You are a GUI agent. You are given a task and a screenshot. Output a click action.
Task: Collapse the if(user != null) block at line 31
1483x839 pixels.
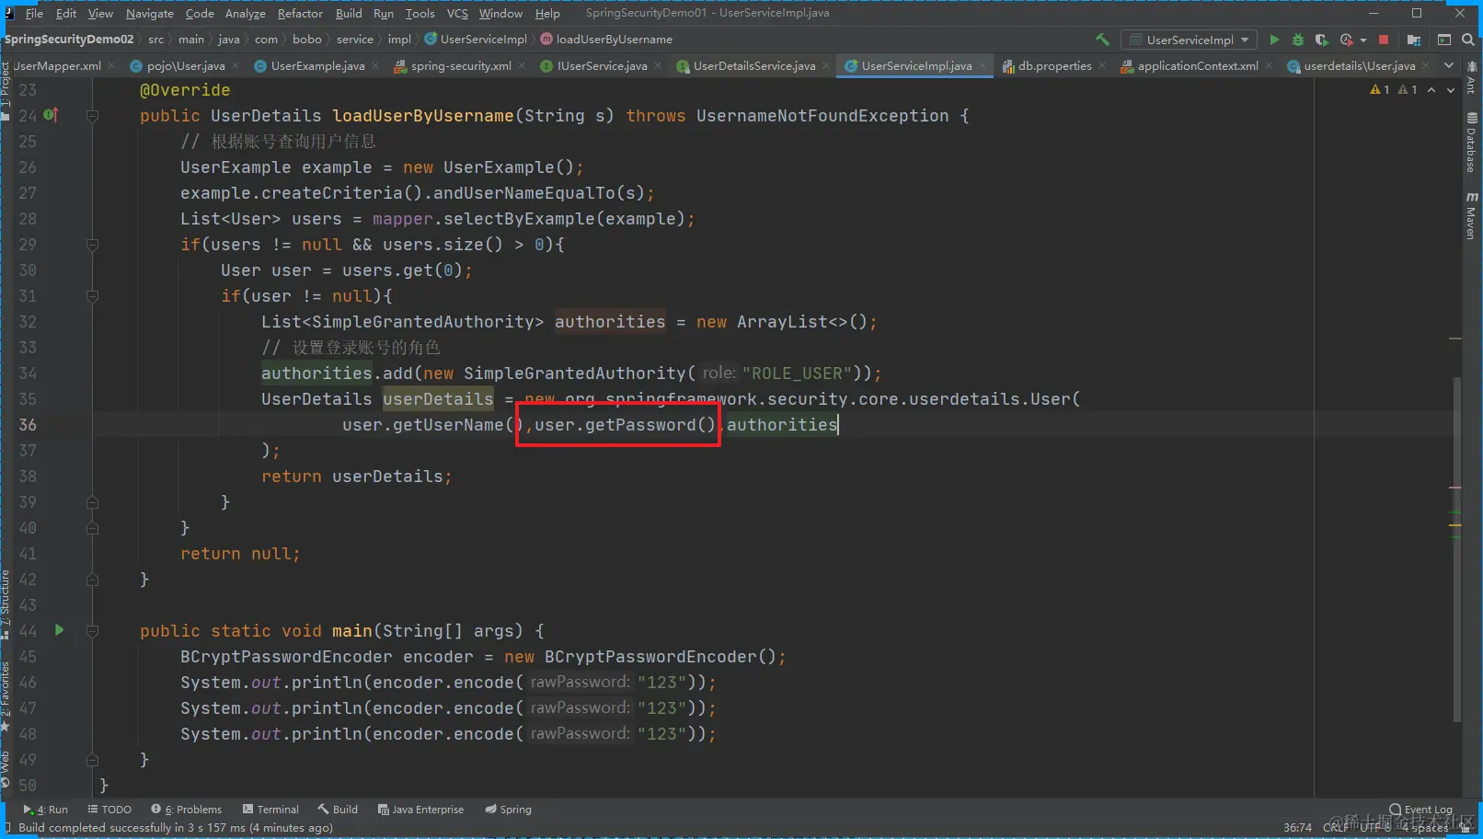pyautogui.click(x=92, y=296)
